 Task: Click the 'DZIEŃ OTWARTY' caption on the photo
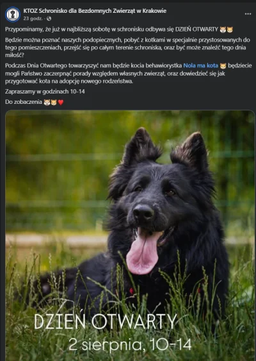click(106, 321)
